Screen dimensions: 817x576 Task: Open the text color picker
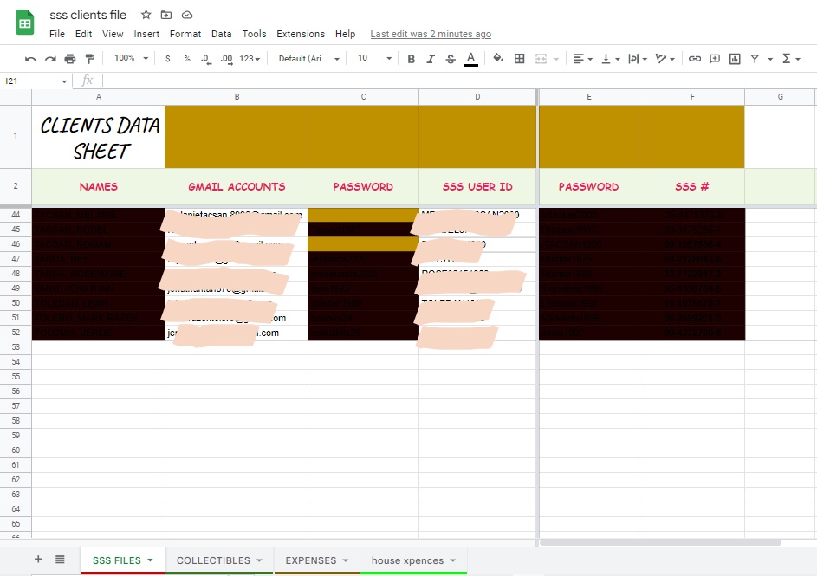point(471,59)
